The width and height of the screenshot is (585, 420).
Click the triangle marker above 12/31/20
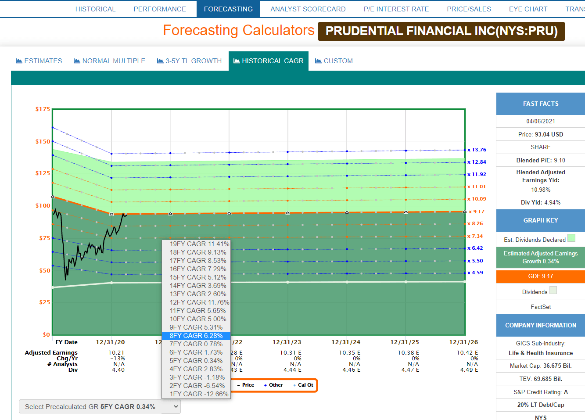(111, 214)
